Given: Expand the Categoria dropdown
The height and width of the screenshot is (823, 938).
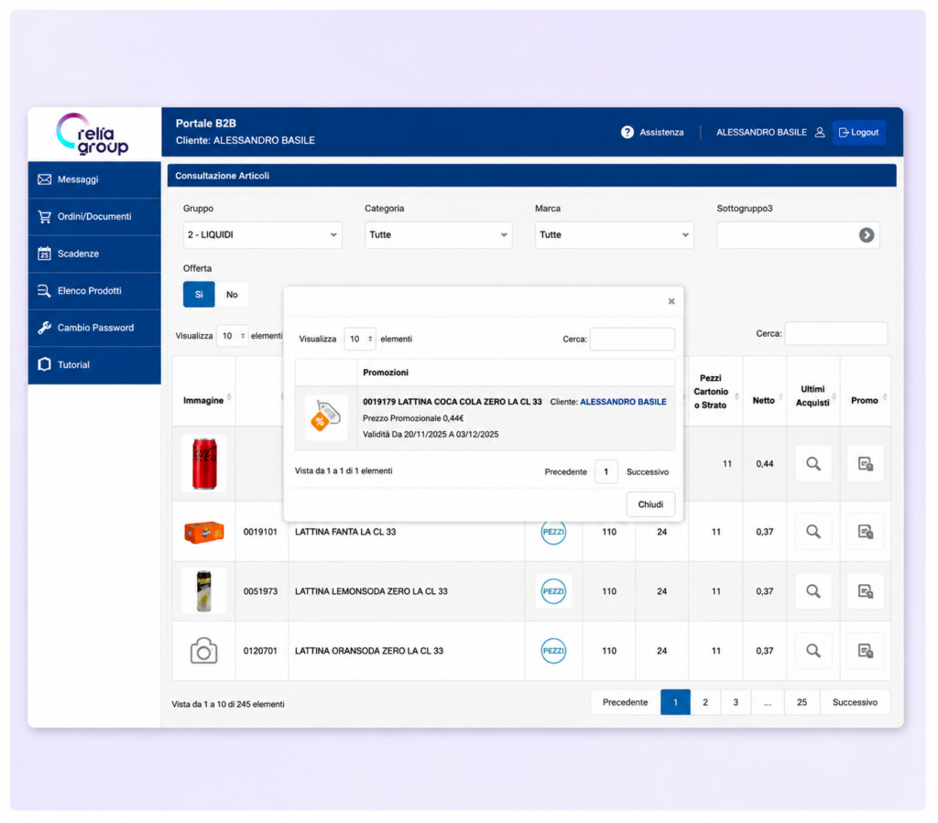Looking at the screenshot, I should tap(438, 235).
